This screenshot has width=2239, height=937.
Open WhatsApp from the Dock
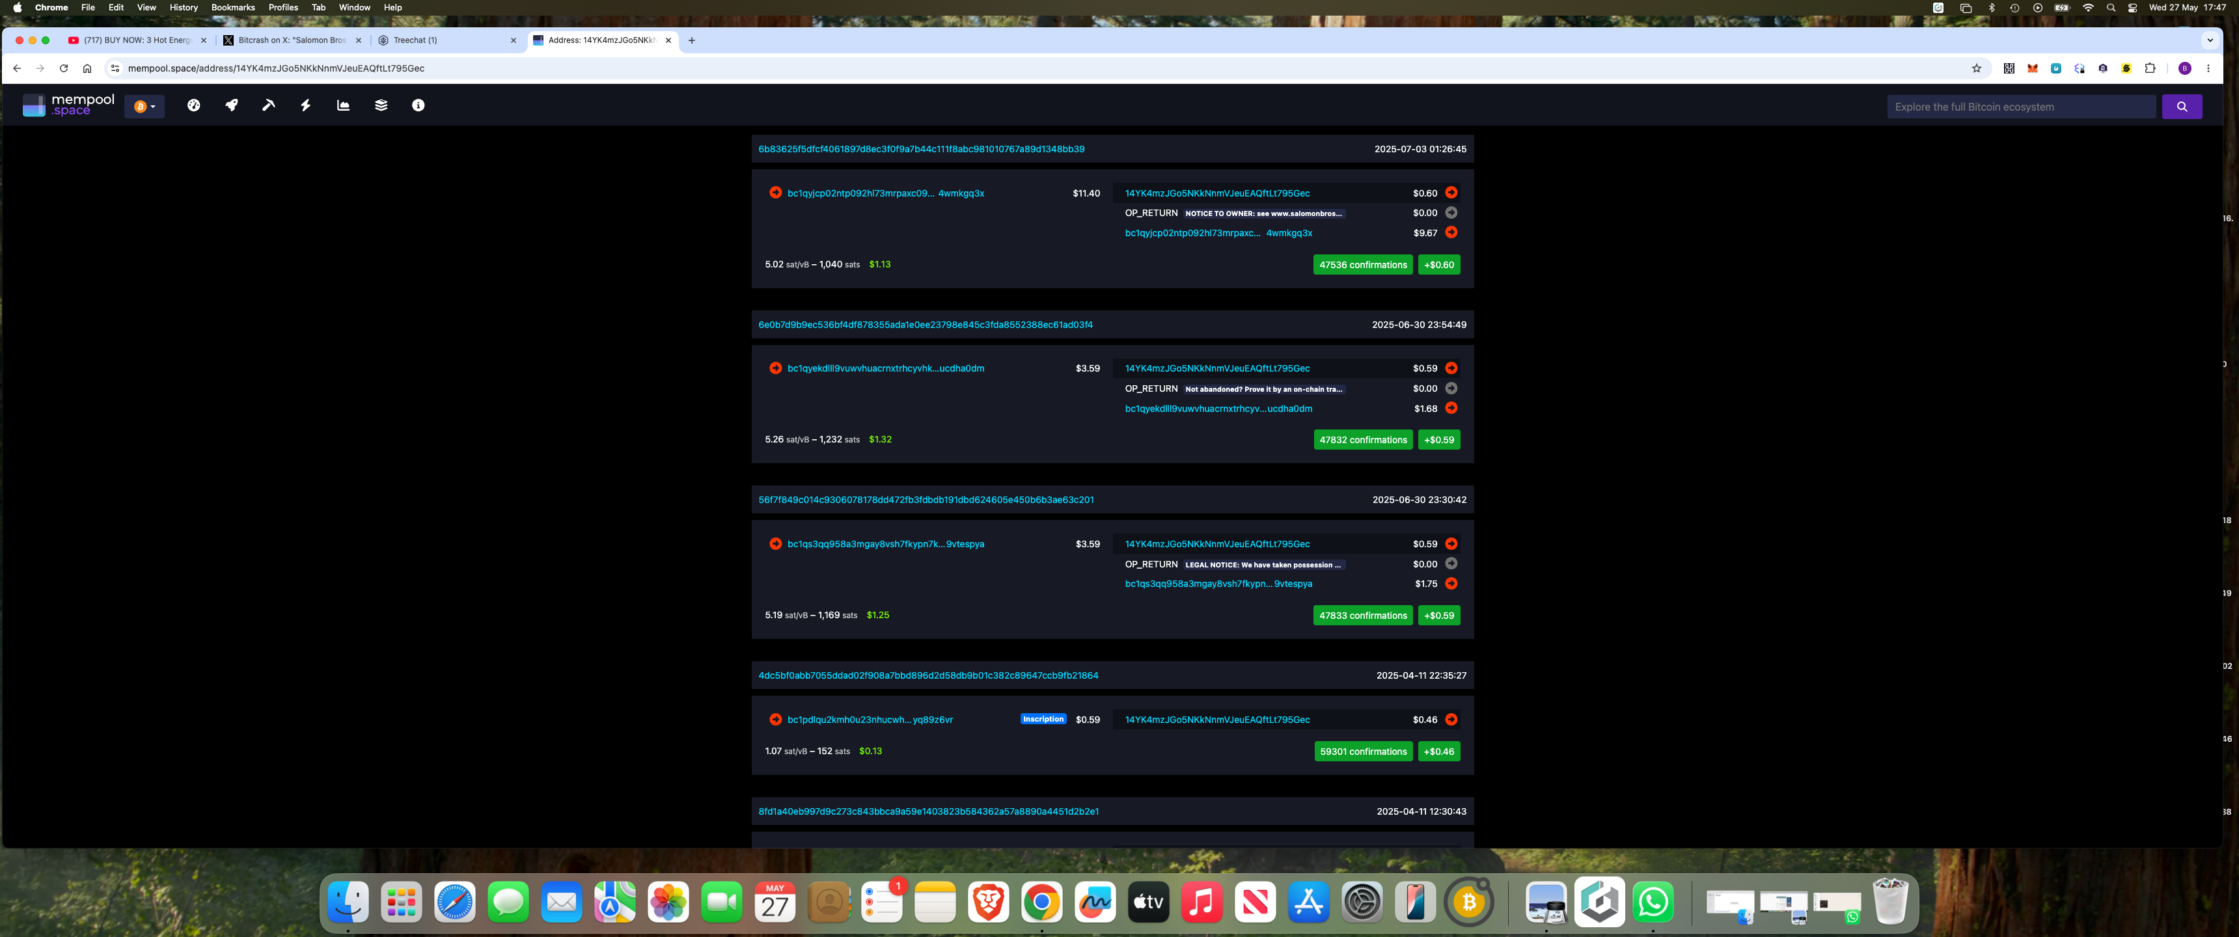[1653, 903]
